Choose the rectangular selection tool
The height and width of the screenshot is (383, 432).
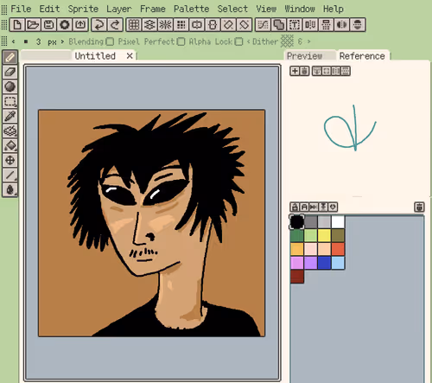pos(10,101)
